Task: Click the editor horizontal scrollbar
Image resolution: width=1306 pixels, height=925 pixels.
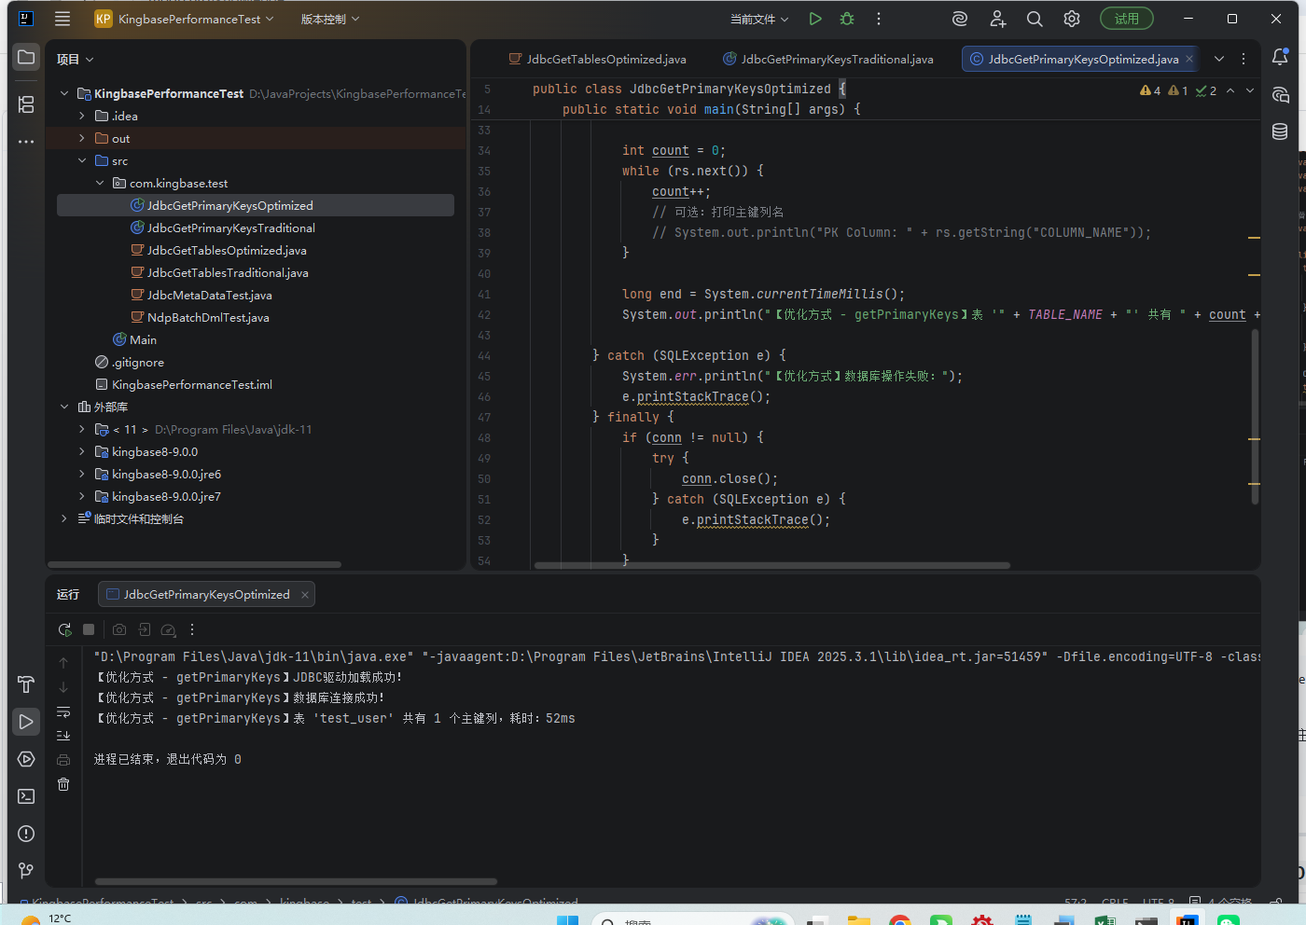Action: [771, 565]
